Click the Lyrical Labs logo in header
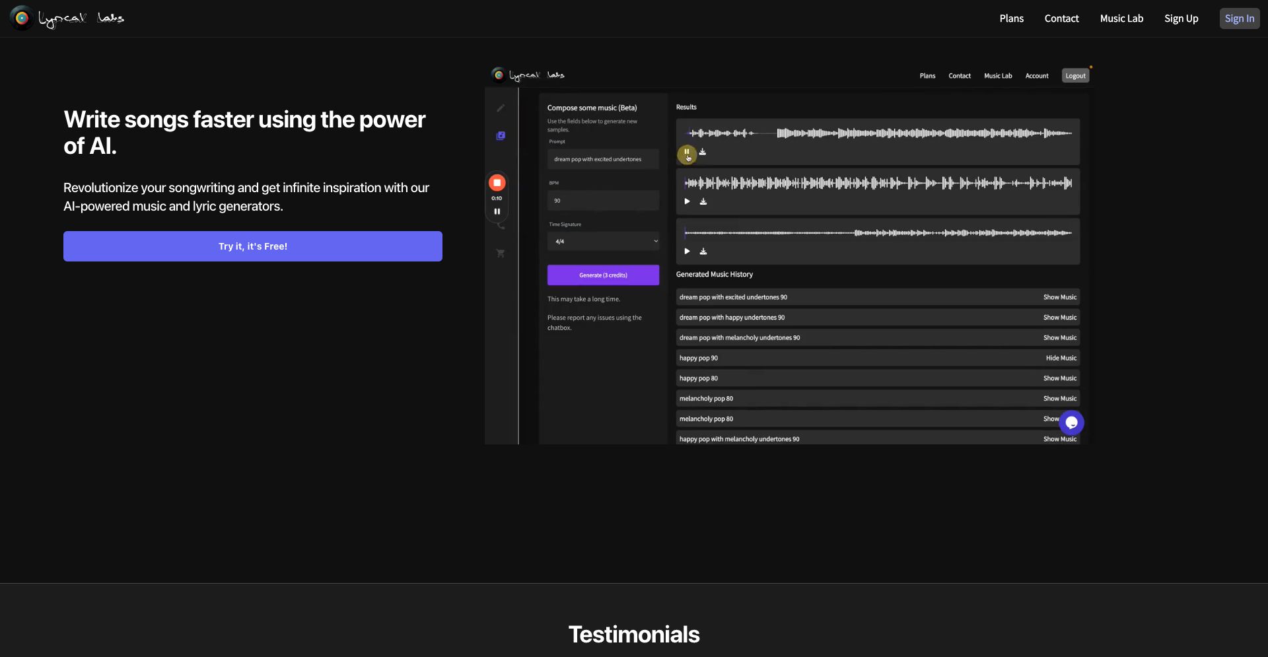The height and width of the screenshot is (657, 1268). [67, 18]
